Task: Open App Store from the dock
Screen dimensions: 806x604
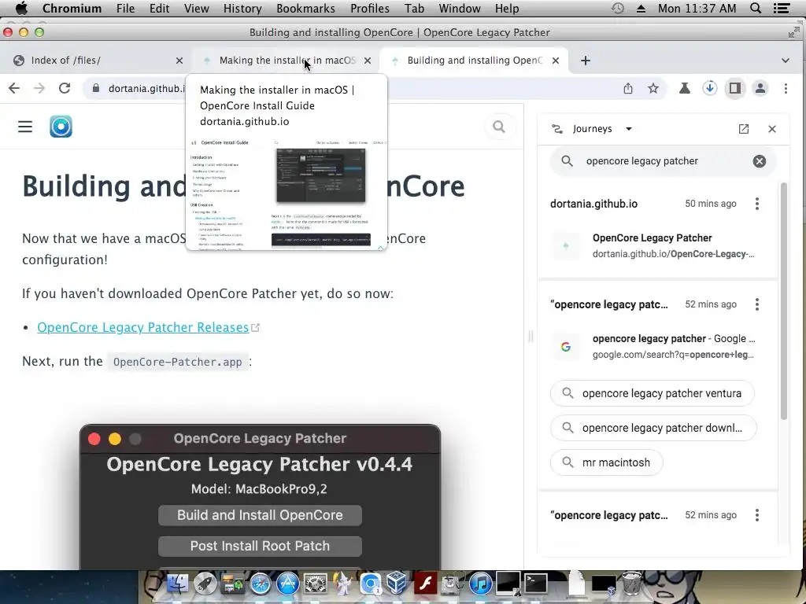Action: 288,584
